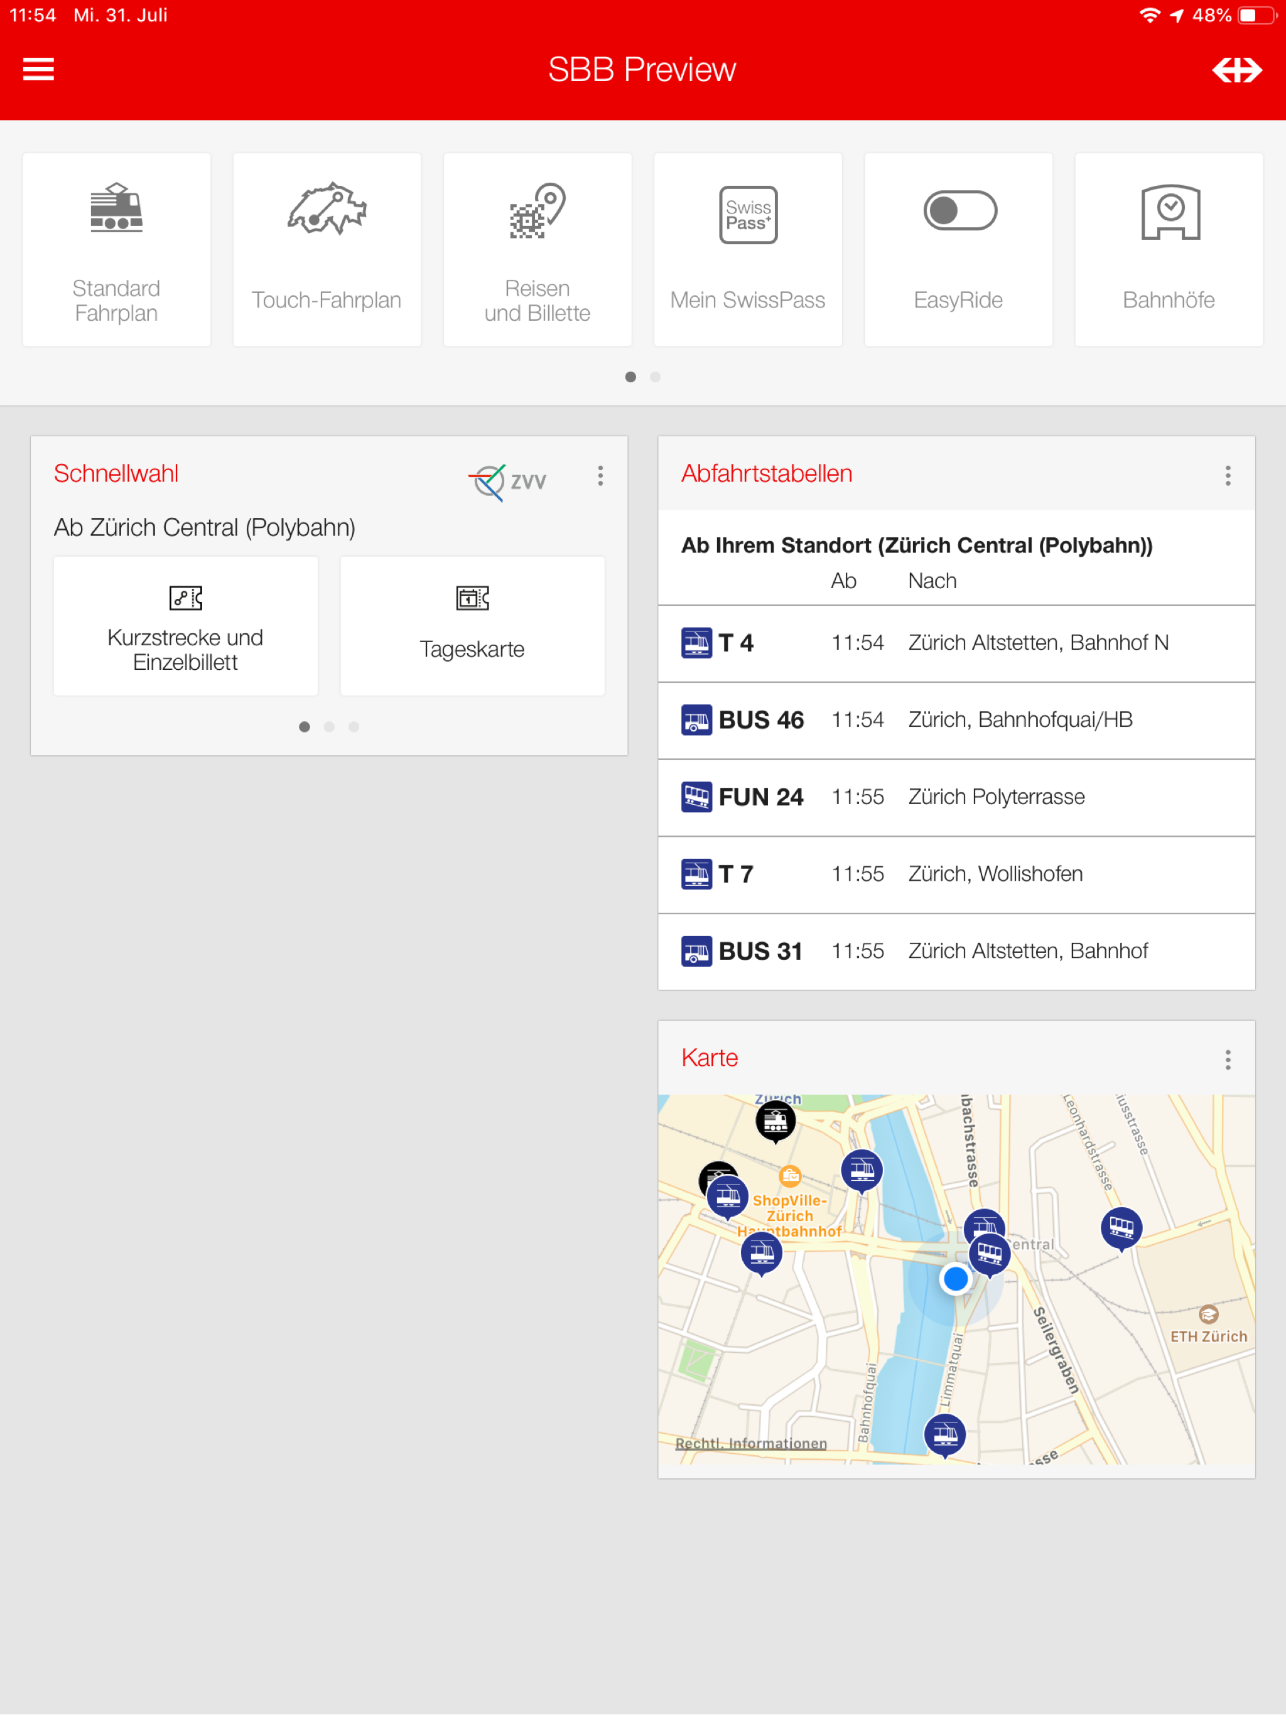Screen dimensions: 1286x1715
Task: Tap the SBB logo icon
Action: tap(1236, 70)
